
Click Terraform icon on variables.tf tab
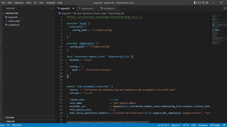[x=102, y=8]
